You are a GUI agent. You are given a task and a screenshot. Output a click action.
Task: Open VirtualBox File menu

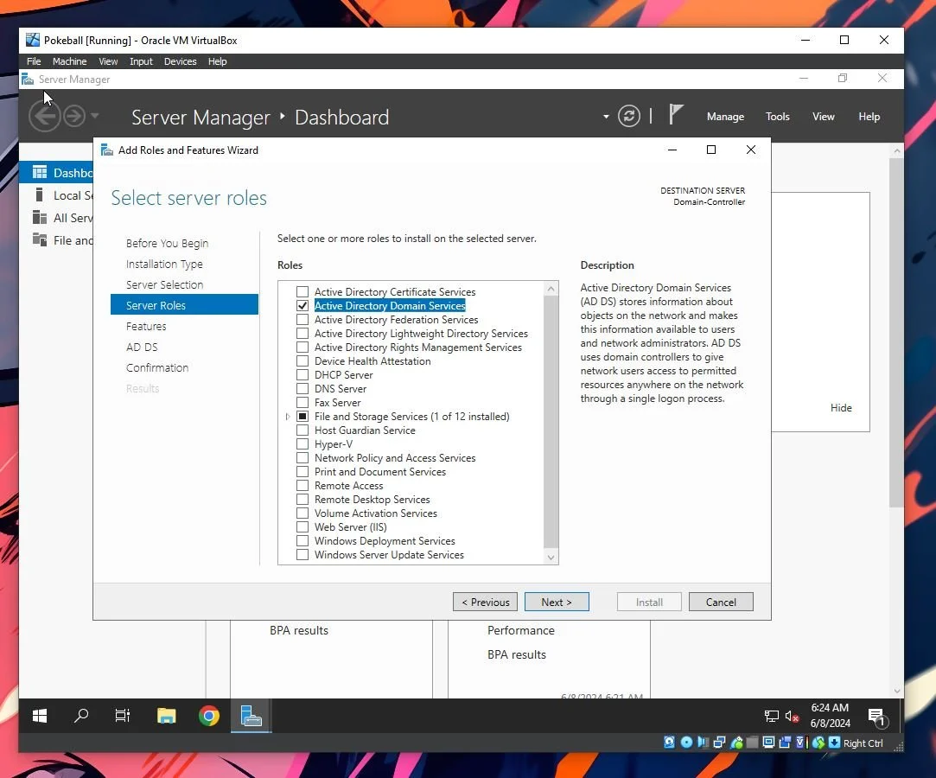pyautogui.click(x=34, y=61)
